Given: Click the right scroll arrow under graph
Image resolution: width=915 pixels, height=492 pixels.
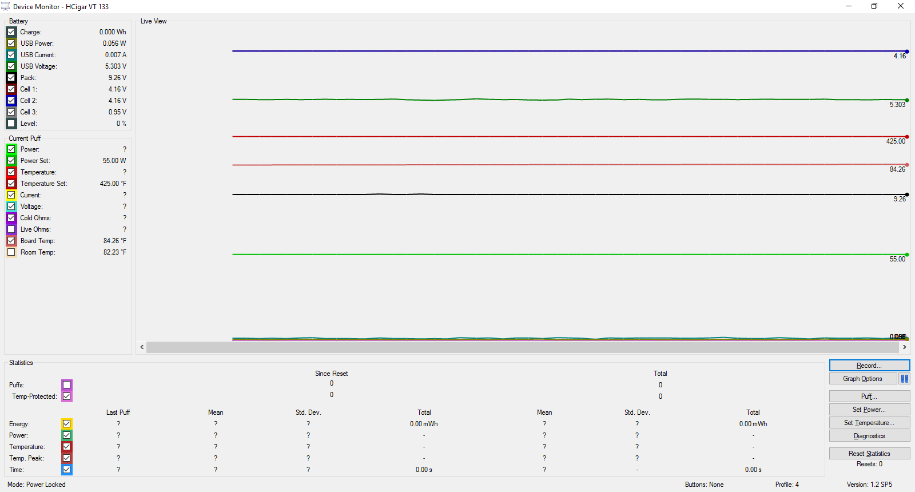Looking at the screenshot, I should pos(904,347).
